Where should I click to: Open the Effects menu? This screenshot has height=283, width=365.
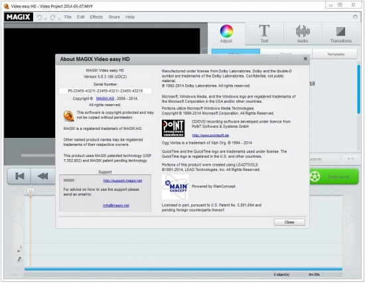[96, 17]
